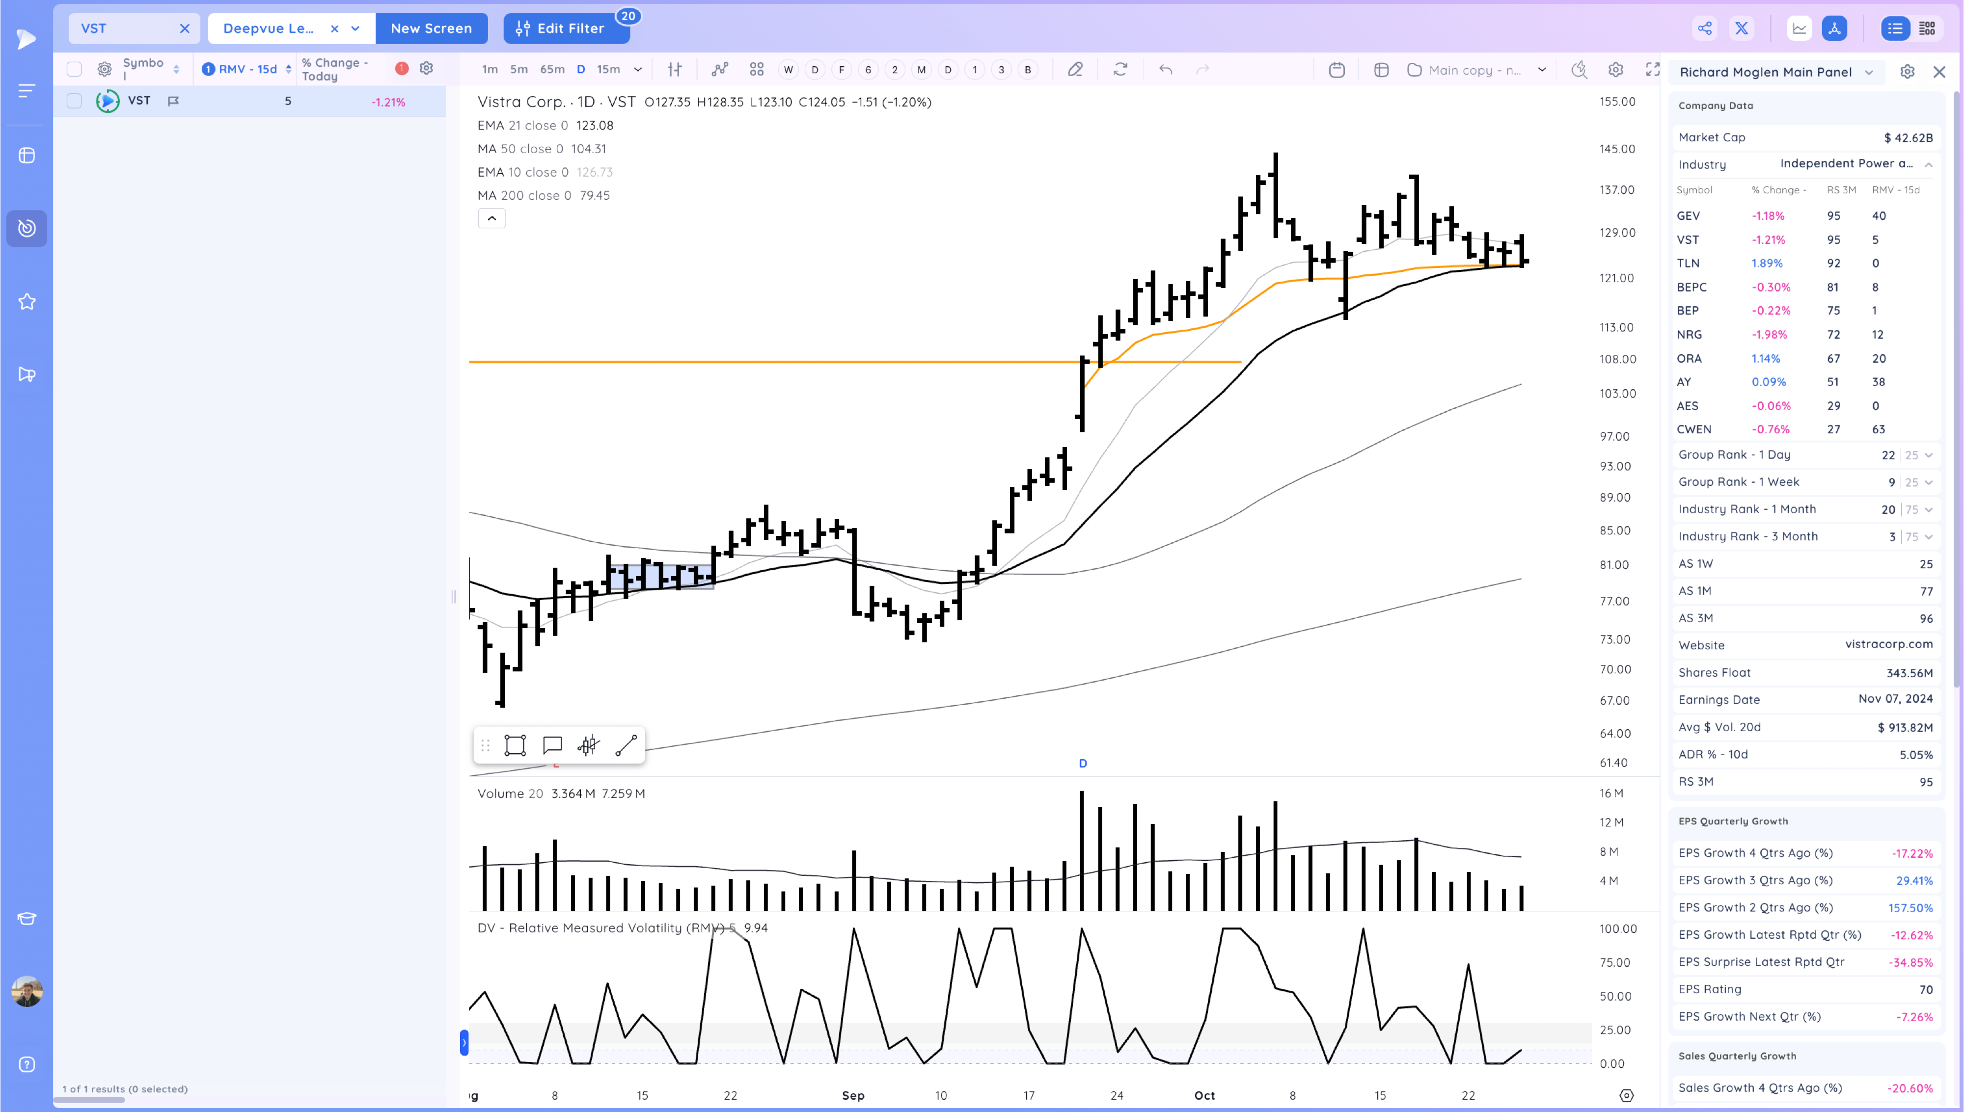Toggle fullscreen chart icon
1964x1112 pixels.
click(x=1652, y=70)
